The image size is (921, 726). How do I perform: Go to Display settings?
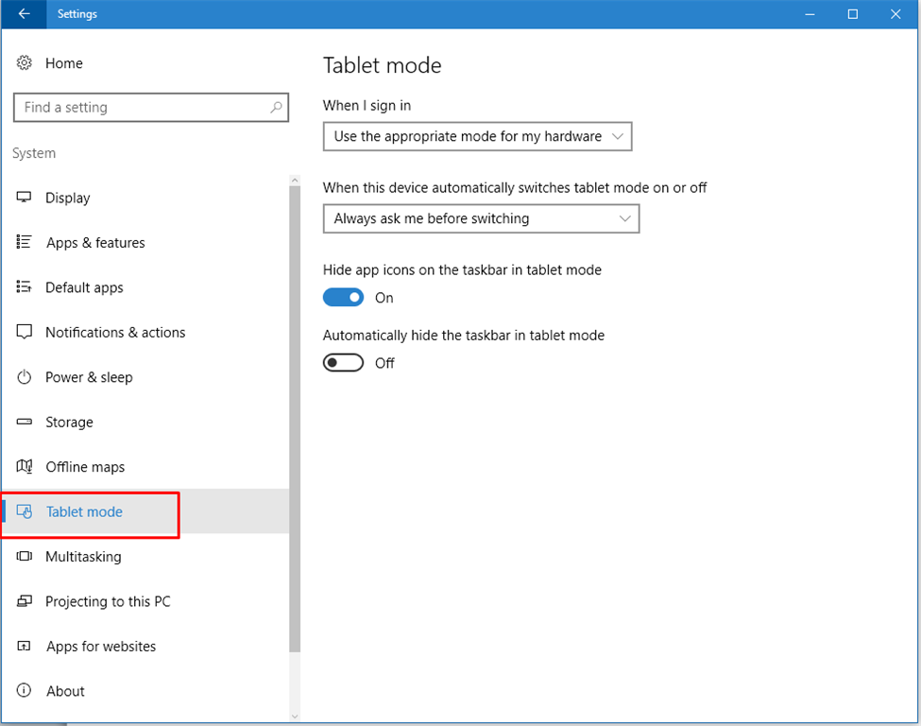click(145, 198)
